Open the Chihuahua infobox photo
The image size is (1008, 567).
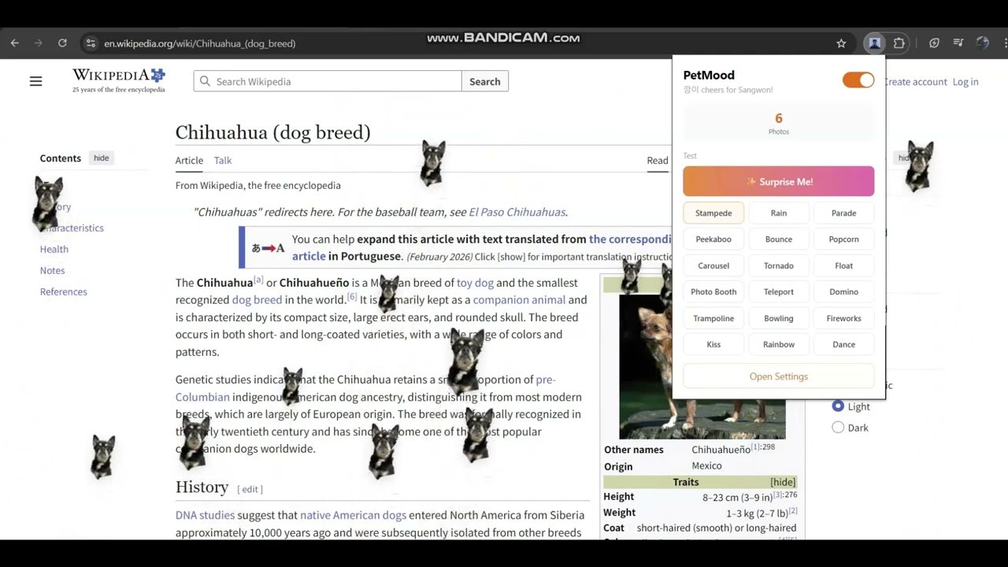click(x=702, y=365)
